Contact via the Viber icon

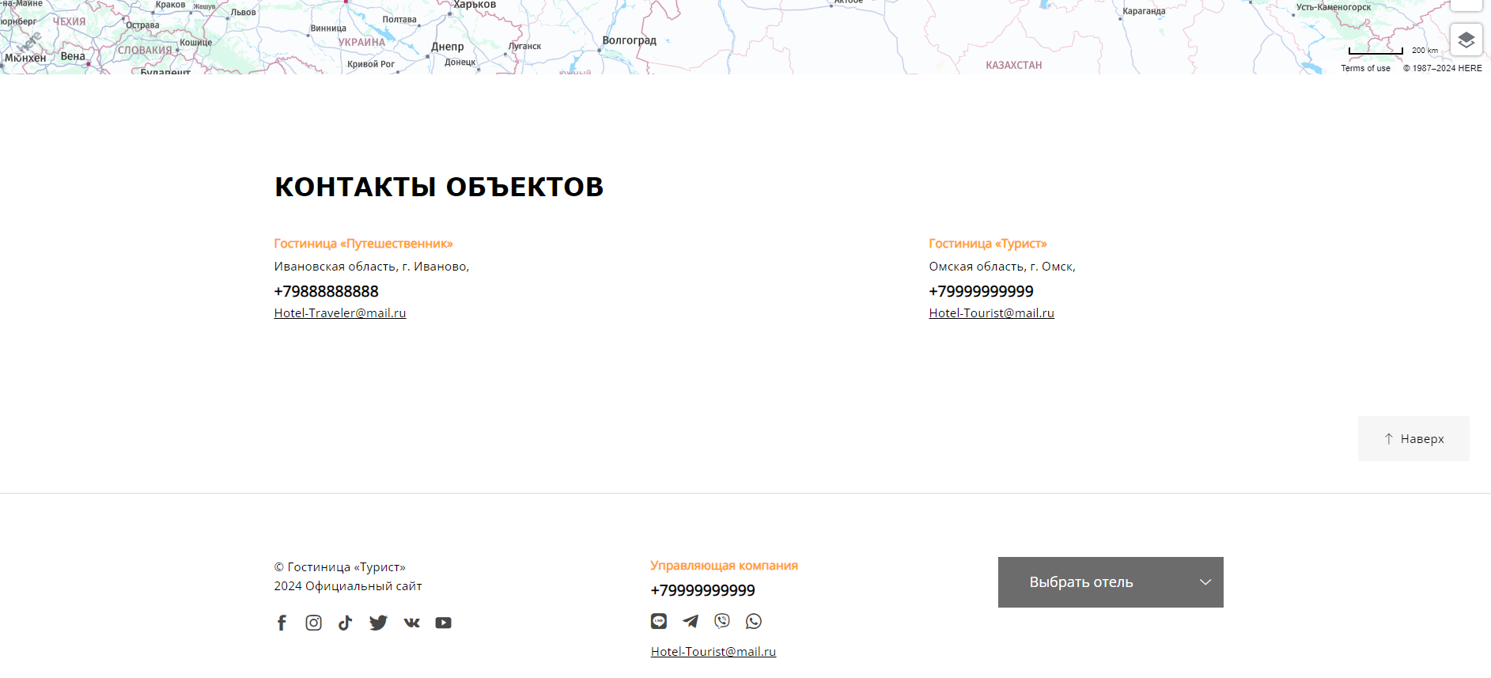(x=722, y=621)
